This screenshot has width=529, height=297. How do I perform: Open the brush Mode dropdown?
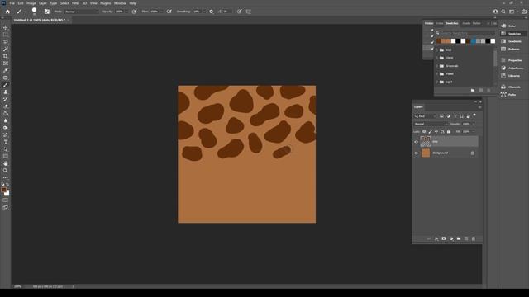(81, 12)
